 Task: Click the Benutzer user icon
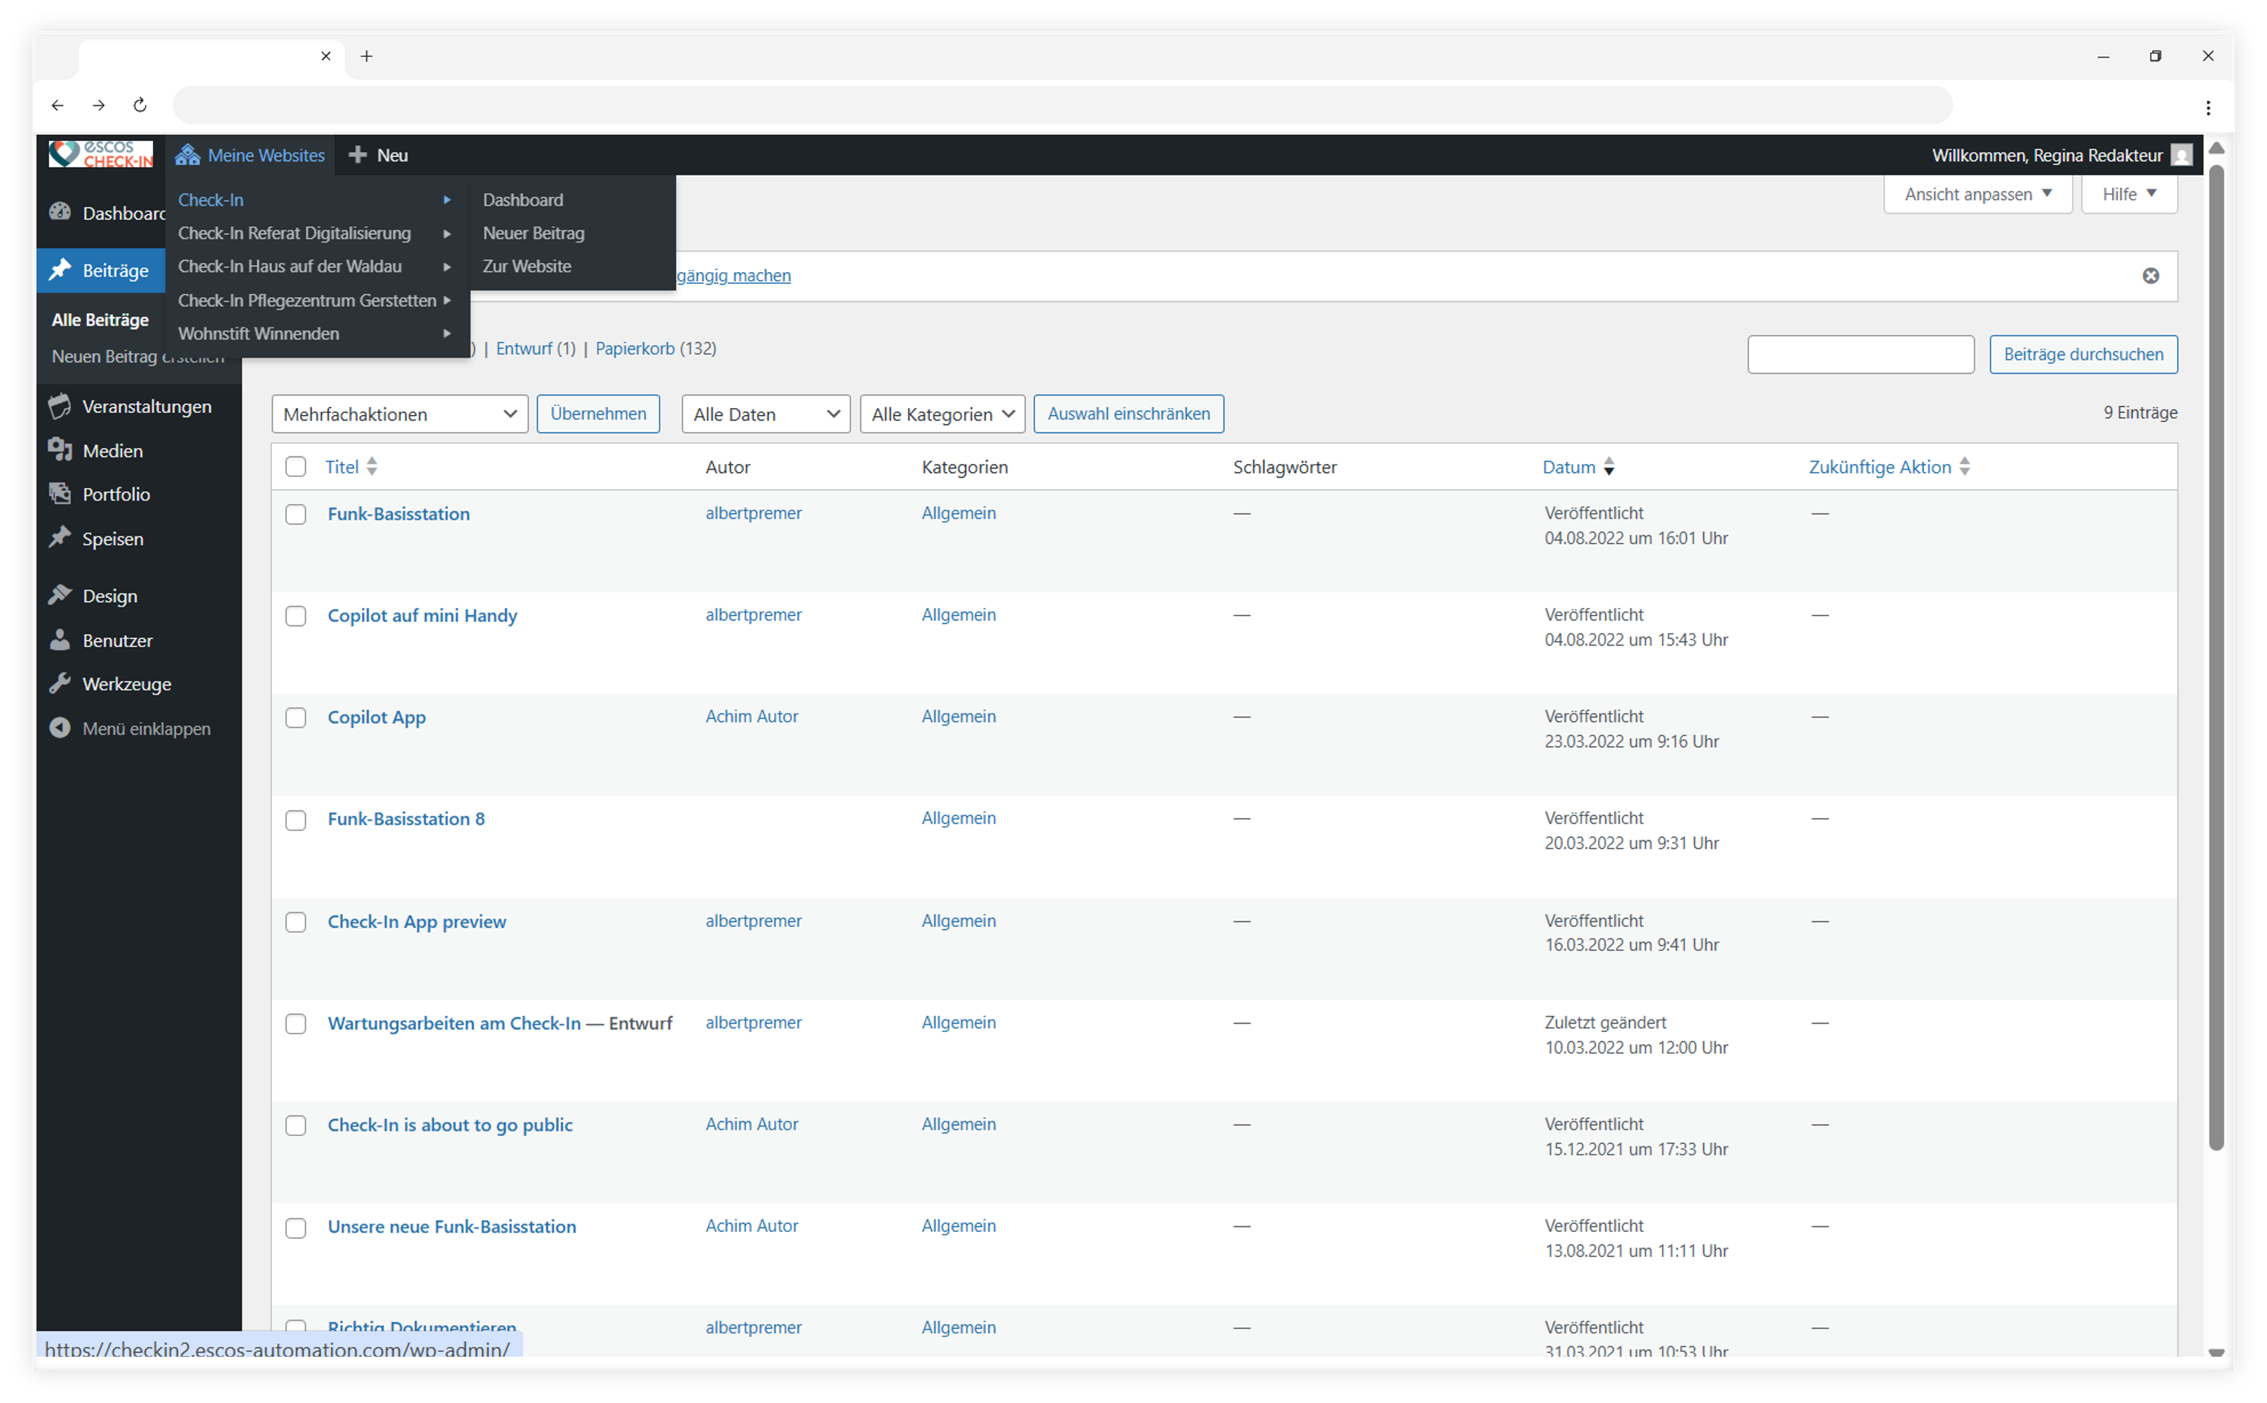click(x=60, y=640)
